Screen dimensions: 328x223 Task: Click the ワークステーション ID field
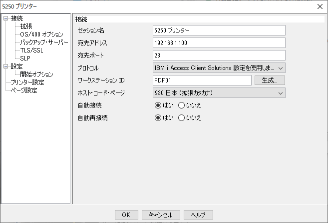(x=202, y=80)
